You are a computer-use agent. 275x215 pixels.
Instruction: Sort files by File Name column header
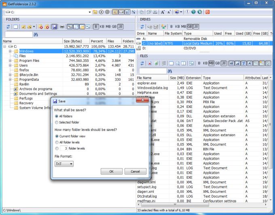click(x=152, y=78)
